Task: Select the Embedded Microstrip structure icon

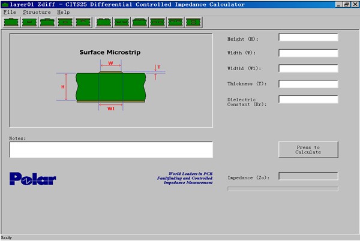Action: [x=47, y=22]
